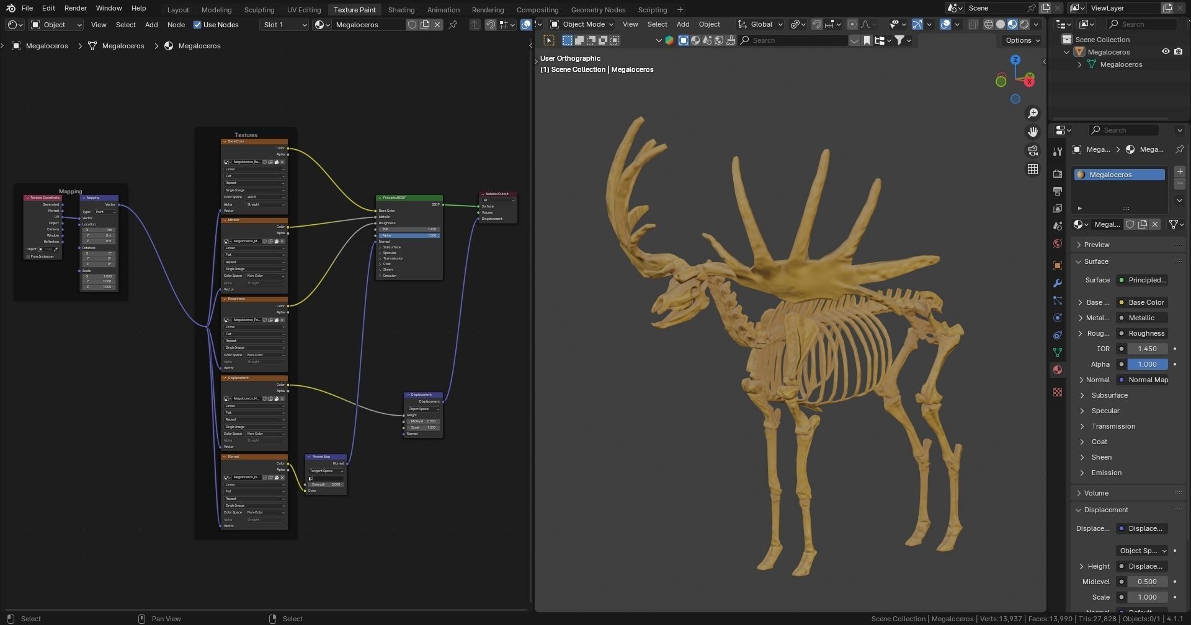Disable Megaloceros collection in renders camera icon
The height and width of the screenshot is (625, 1191).
click(1178, 52)
